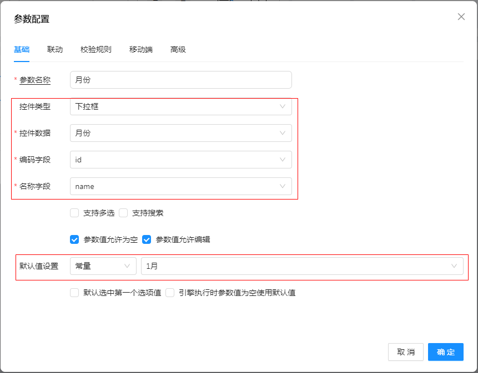The height and width of the screenshot is (373, 478).
Task: Go to the 移动端 tab
Action: point(140,49)
